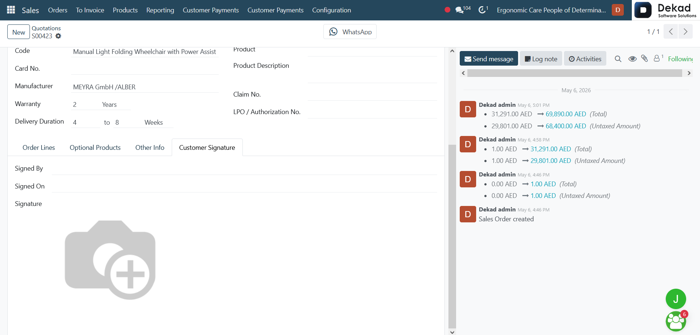Open the Delivery Duration Weeks dropdown
700x335 pixels.
158,122
